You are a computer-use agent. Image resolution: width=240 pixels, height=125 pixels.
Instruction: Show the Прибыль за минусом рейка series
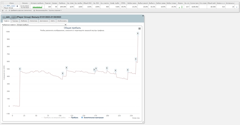pos(53,118)
